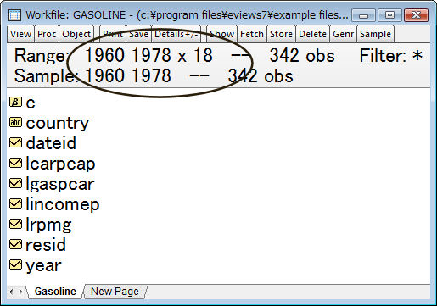
Task: Switch to the Gasoline page tab
Action: coord(55,292)
